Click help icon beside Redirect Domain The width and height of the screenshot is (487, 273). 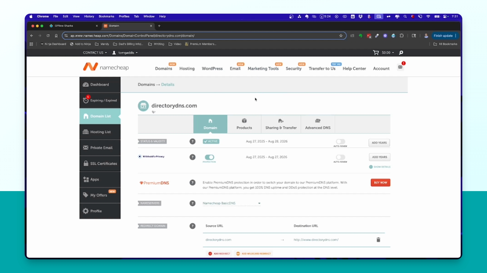(x=193, y=226)
